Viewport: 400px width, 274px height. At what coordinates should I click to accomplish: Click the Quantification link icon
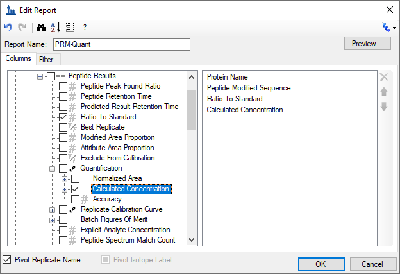72,169
